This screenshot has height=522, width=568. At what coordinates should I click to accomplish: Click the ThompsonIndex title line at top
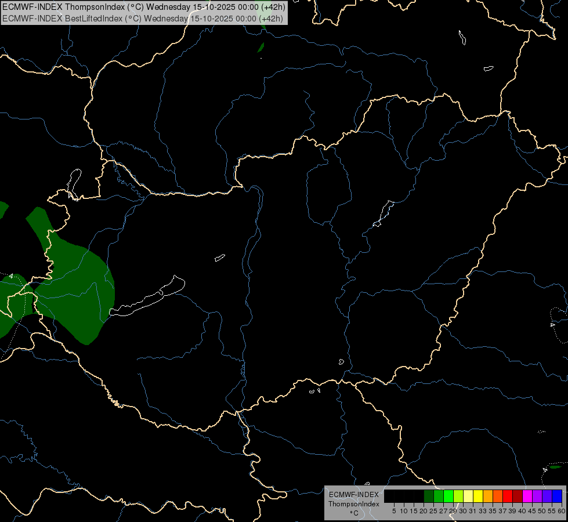point(144,7)
